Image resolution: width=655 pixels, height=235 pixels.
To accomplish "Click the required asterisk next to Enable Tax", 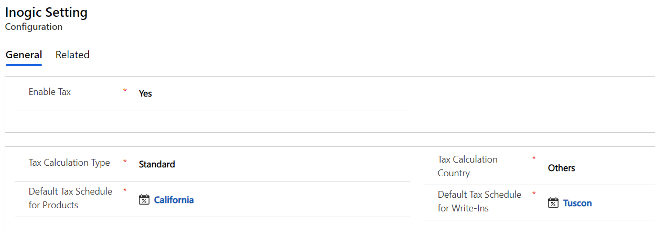I will tap(125, 91).
